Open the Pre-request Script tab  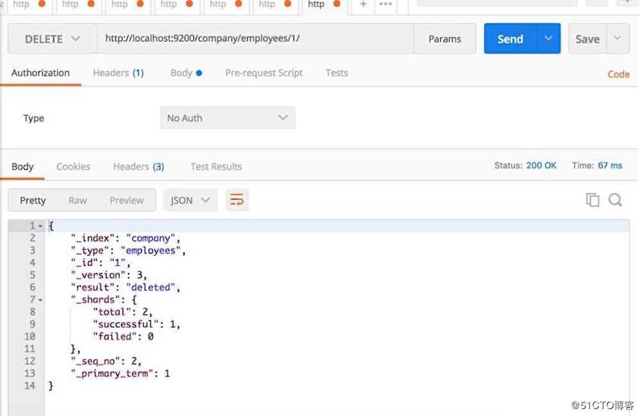click(x=264, y=73)
